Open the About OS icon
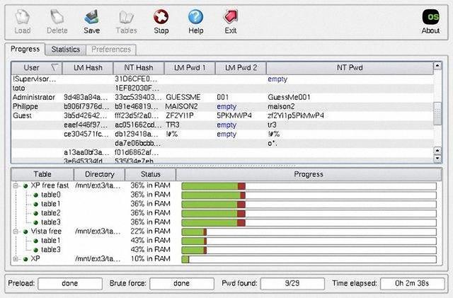 coord(430,18)
